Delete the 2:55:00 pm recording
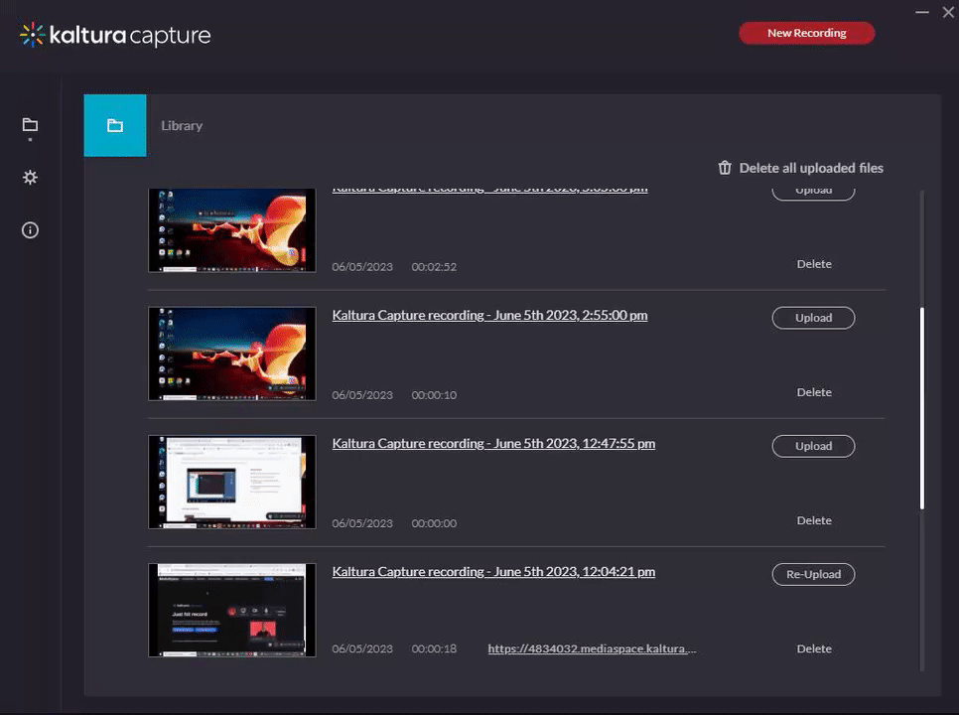This screenshot has height=715, width=959. pos(814,392)
